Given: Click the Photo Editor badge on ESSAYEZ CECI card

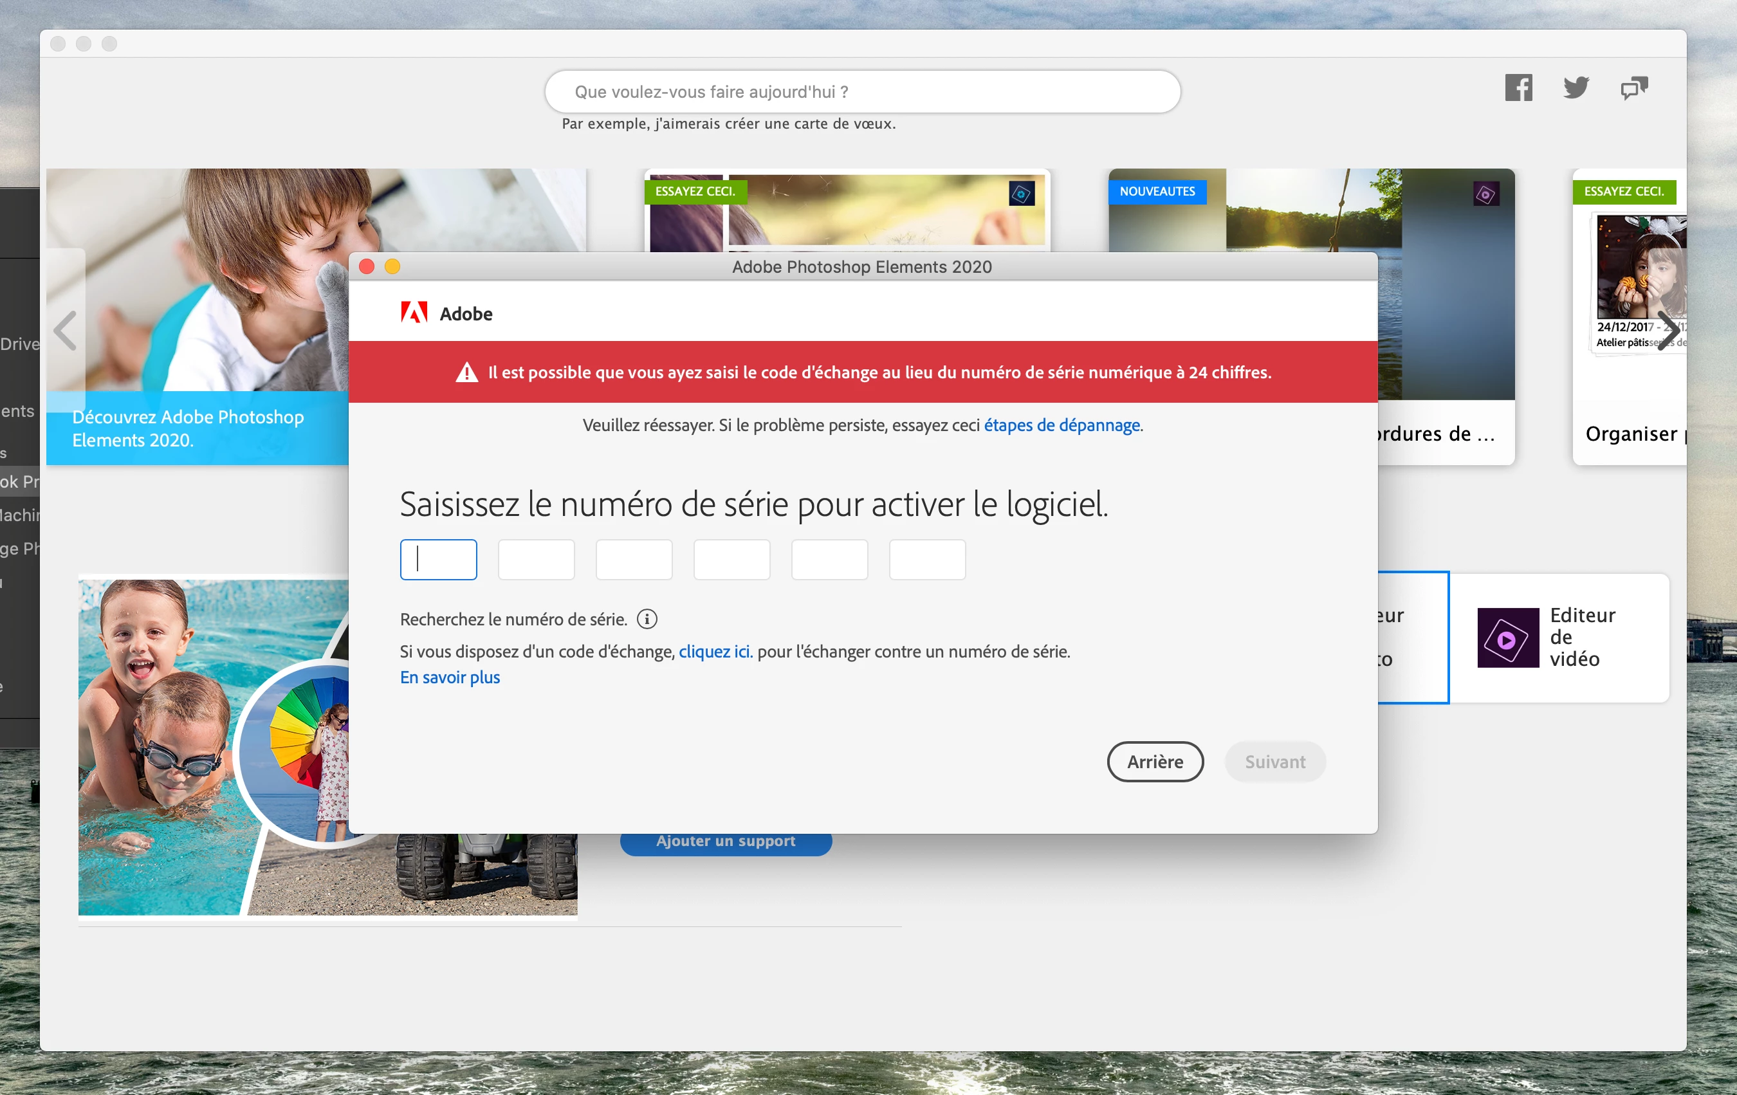Looking at the screenshot, I should [1022, 193].
